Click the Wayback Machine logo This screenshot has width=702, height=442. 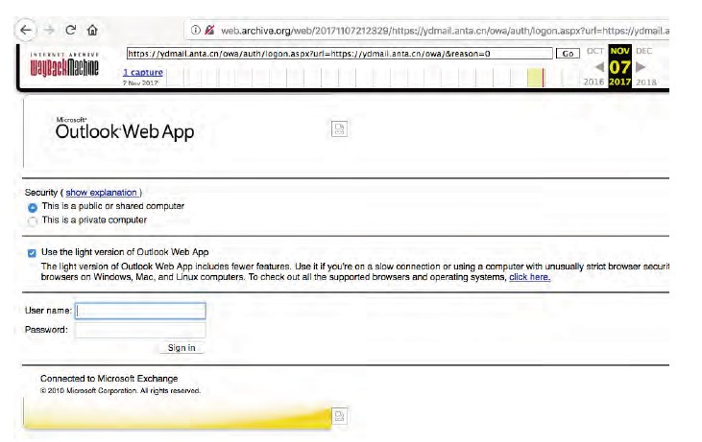coord(64,64)
